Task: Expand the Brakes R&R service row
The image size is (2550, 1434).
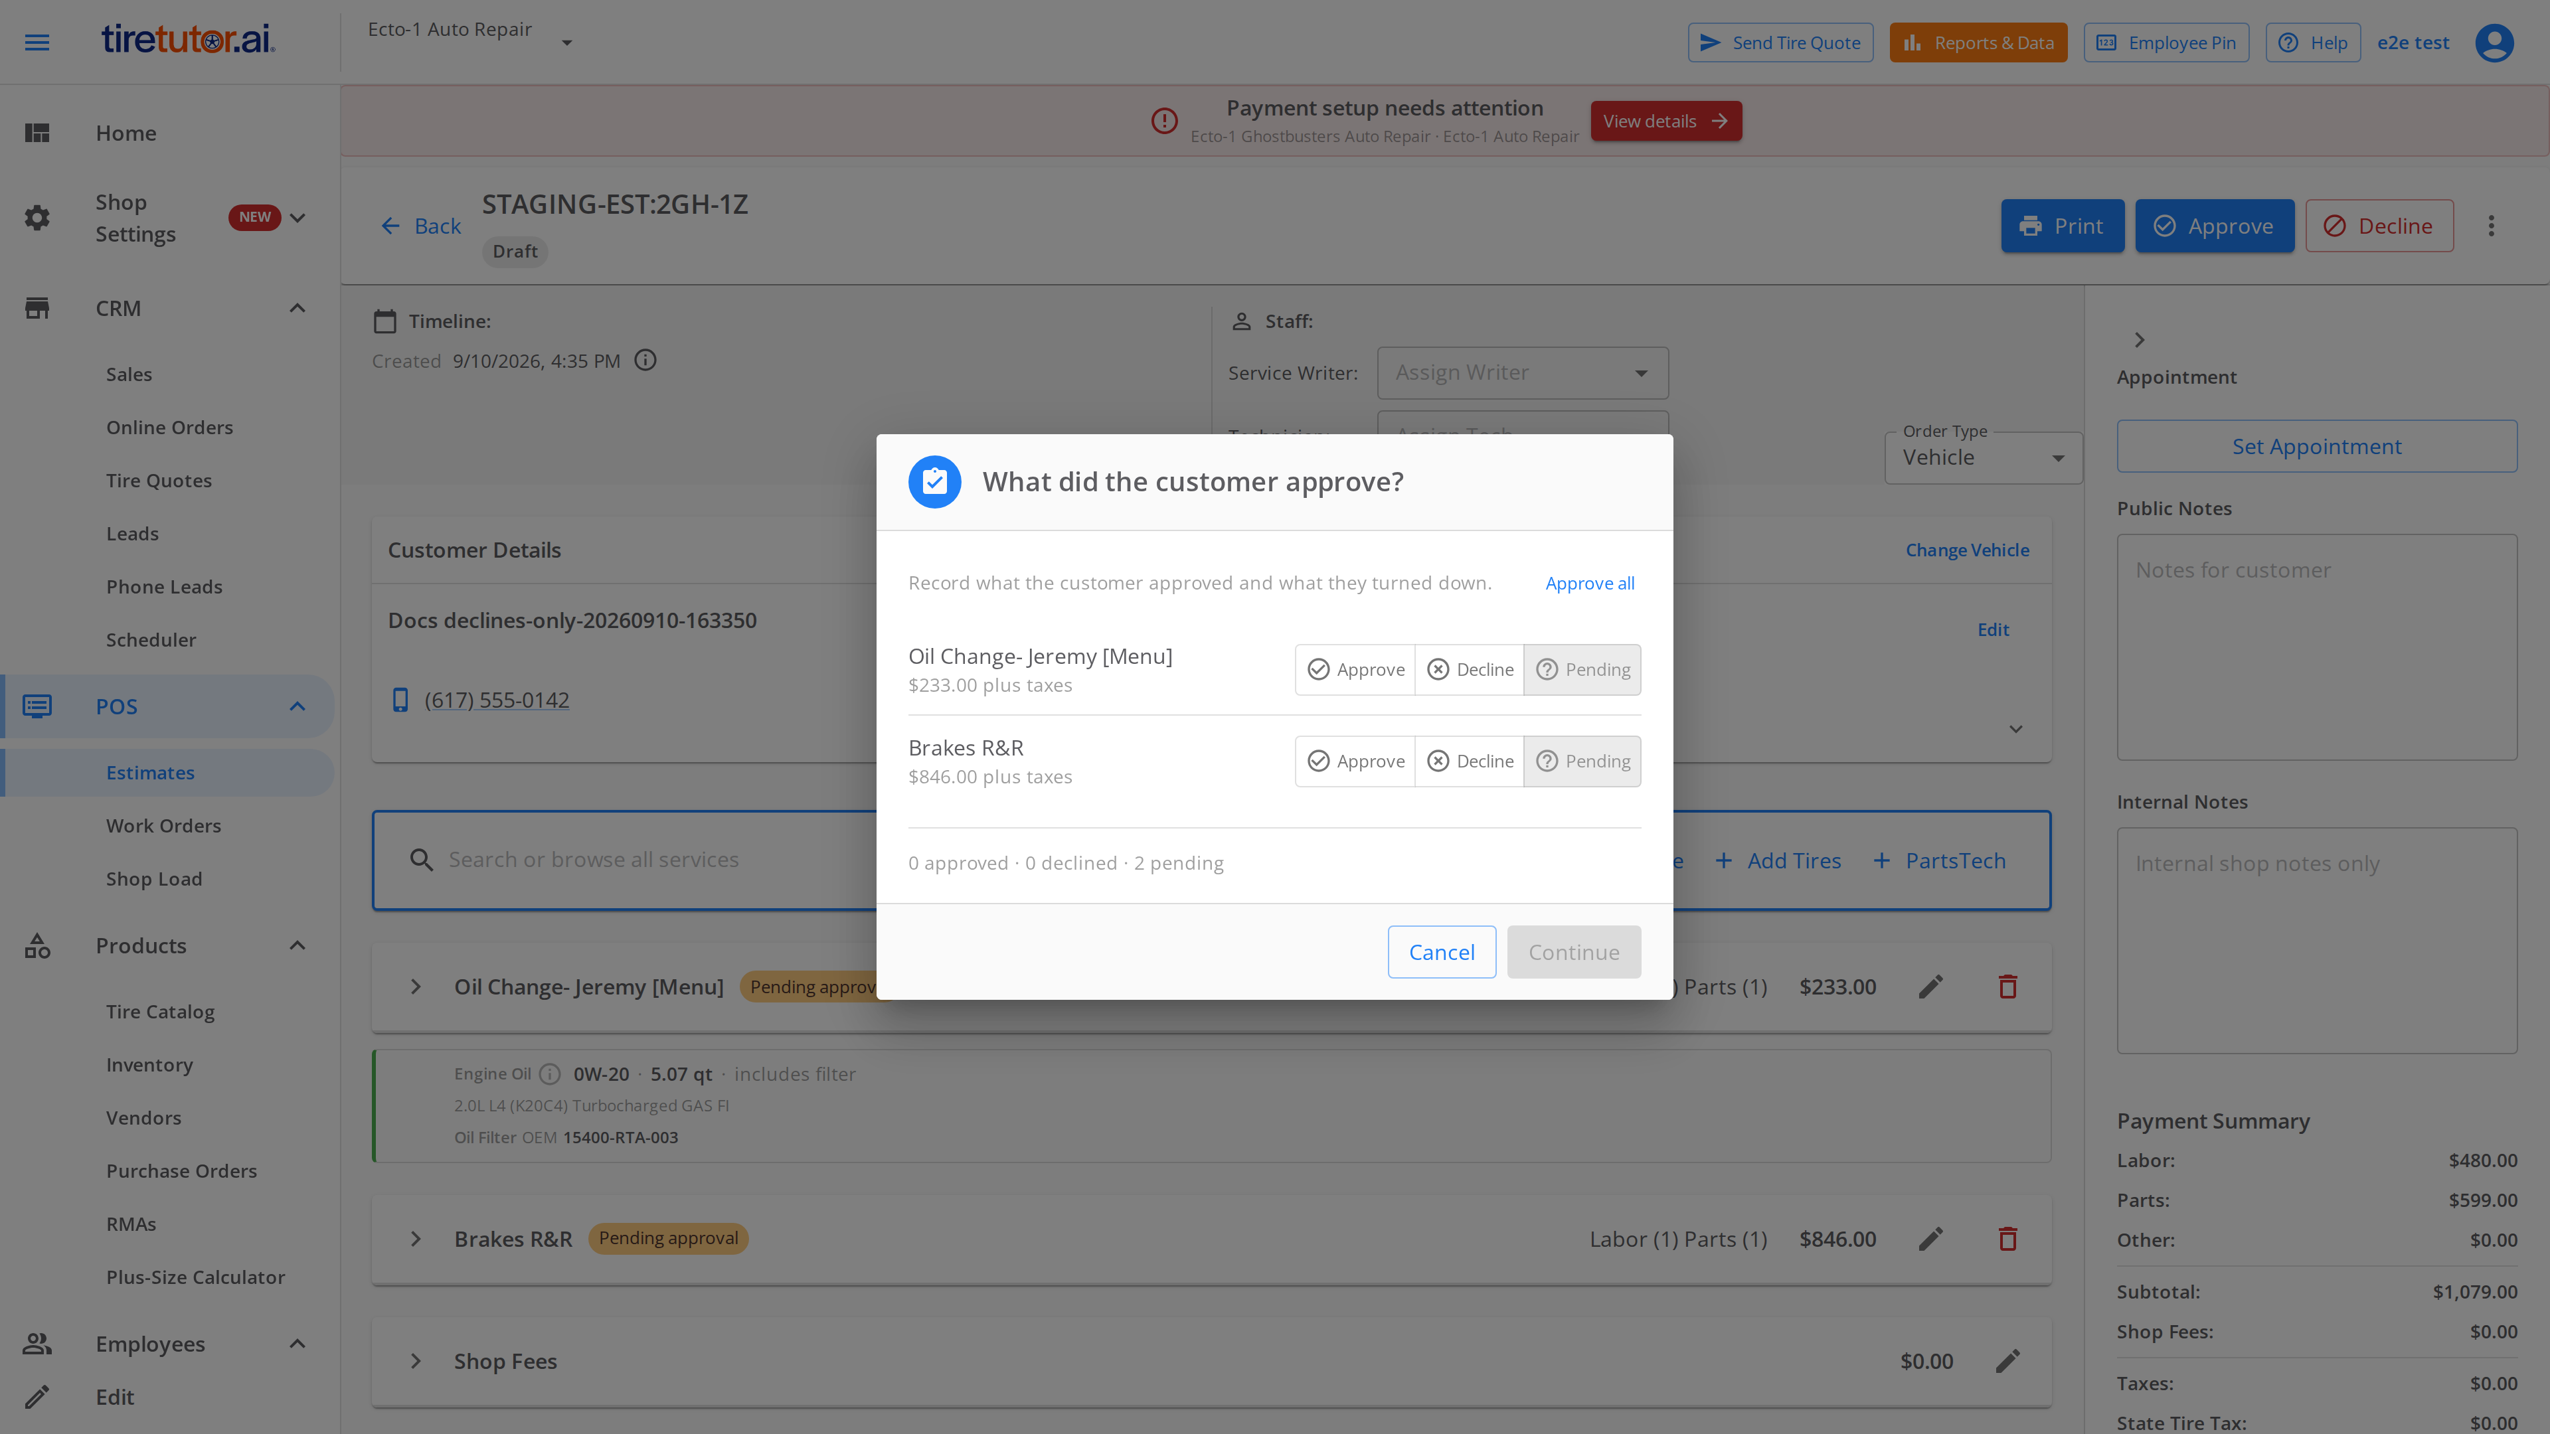Action: [x=416, y=1239]
